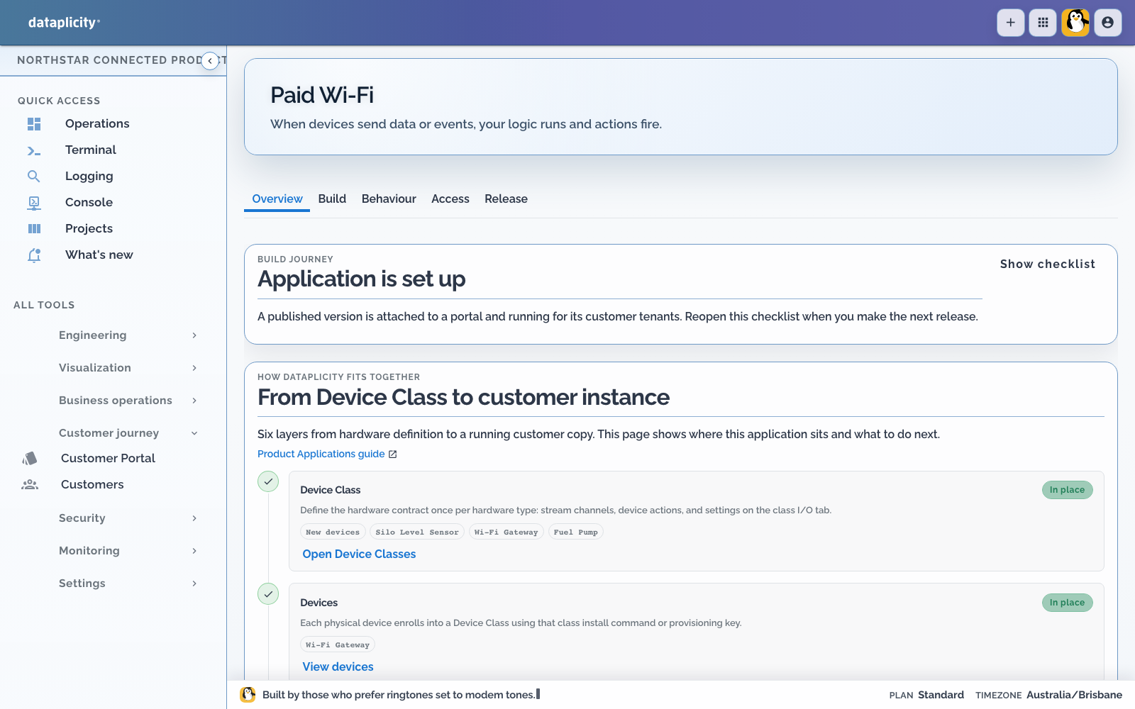
Task: Open Console from quick access
Action: click(x=89, y=203)
